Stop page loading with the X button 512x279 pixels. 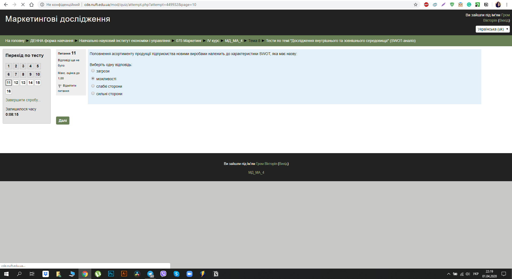tap(23, 5)
